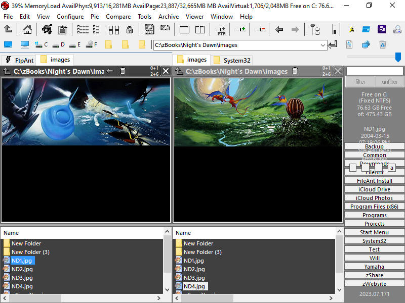Click the left list vertical scrollbar down arrow

pyautogui.click(x=167, y=289)
